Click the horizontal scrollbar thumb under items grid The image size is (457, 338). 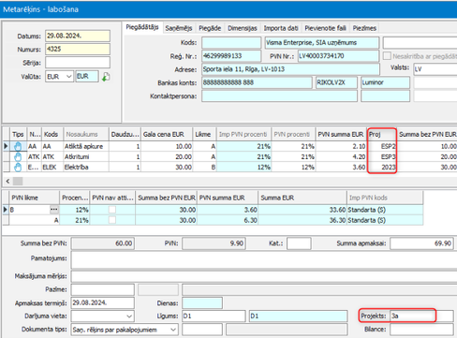click(18, 181)
